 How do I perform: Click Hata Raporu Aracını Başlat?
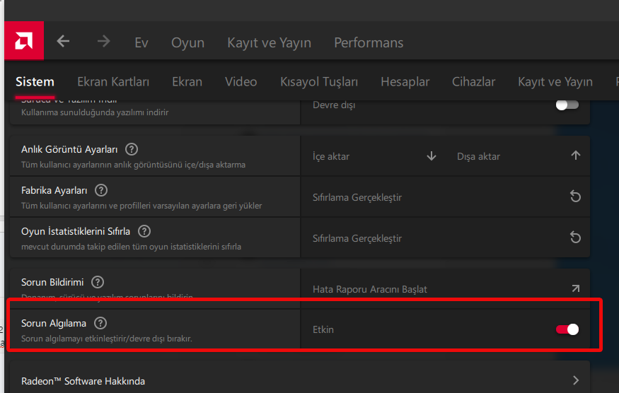click(x=370, y=289)
